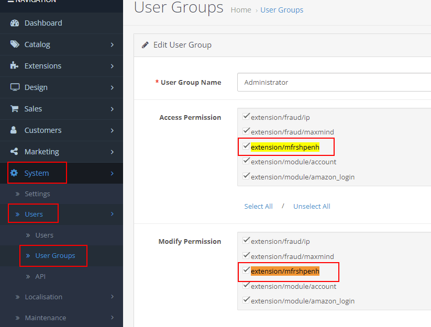Screen dimensions: 431x327
Task: Expand the Localisation submenu chevron
Action: [112, 297]
